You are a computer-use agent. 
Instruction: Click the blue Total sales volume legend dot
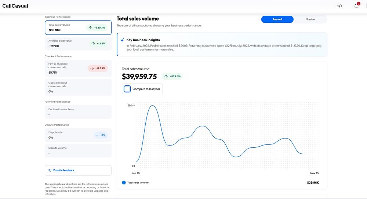pyautogui.click(x=124, y=183)
